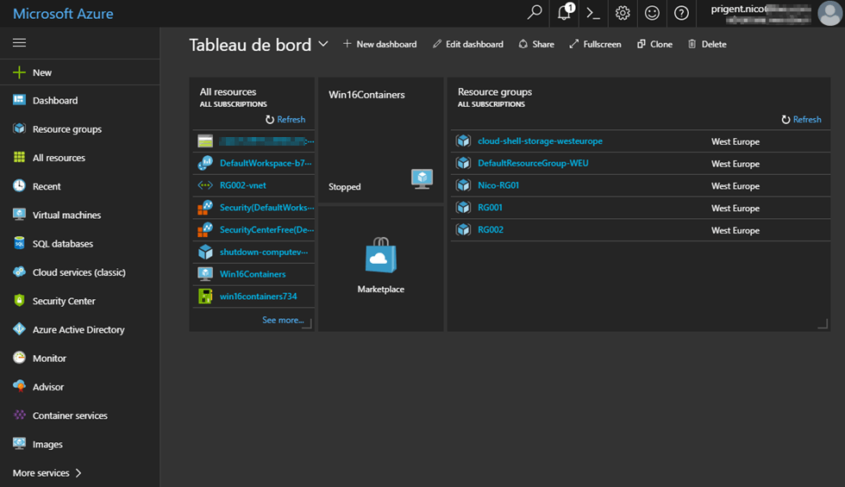Click the Stopped status on Win16Containers tile
The width and height of the screenshot is (845, 487).
pyautogui.click(x=345, y=187)
